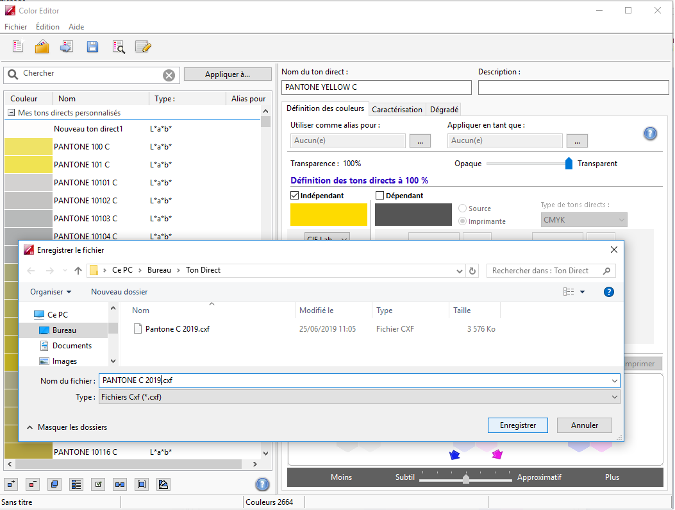Open the CIE Lab color space dropdown
This screenshot has height=510, width=675.
327,237
